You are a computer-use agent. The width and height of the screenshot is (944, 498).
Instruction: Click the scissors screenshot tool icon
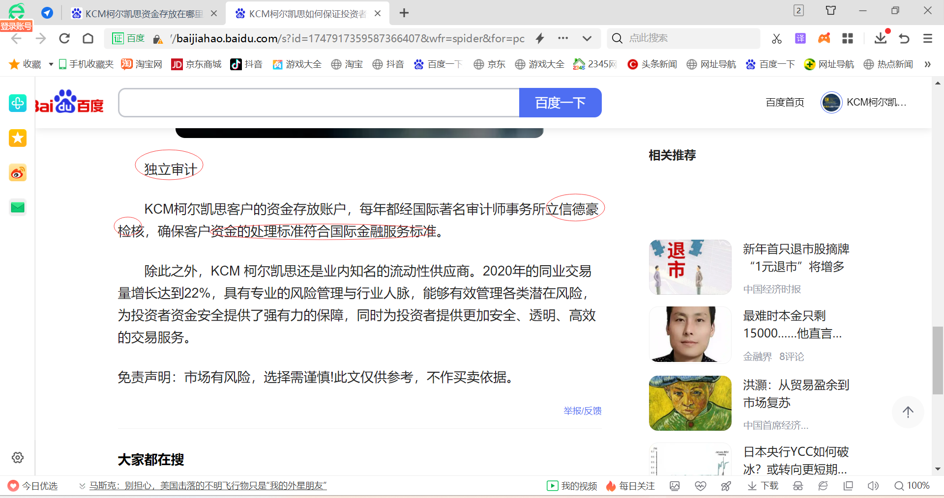(776, 38)
